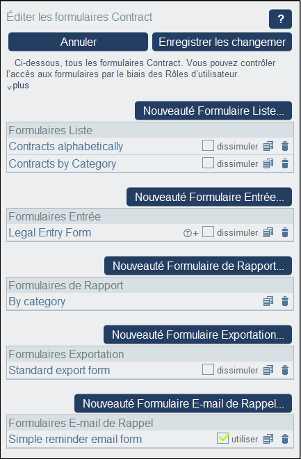
Task: Open help with the question mark button
Action: (280, 19)
